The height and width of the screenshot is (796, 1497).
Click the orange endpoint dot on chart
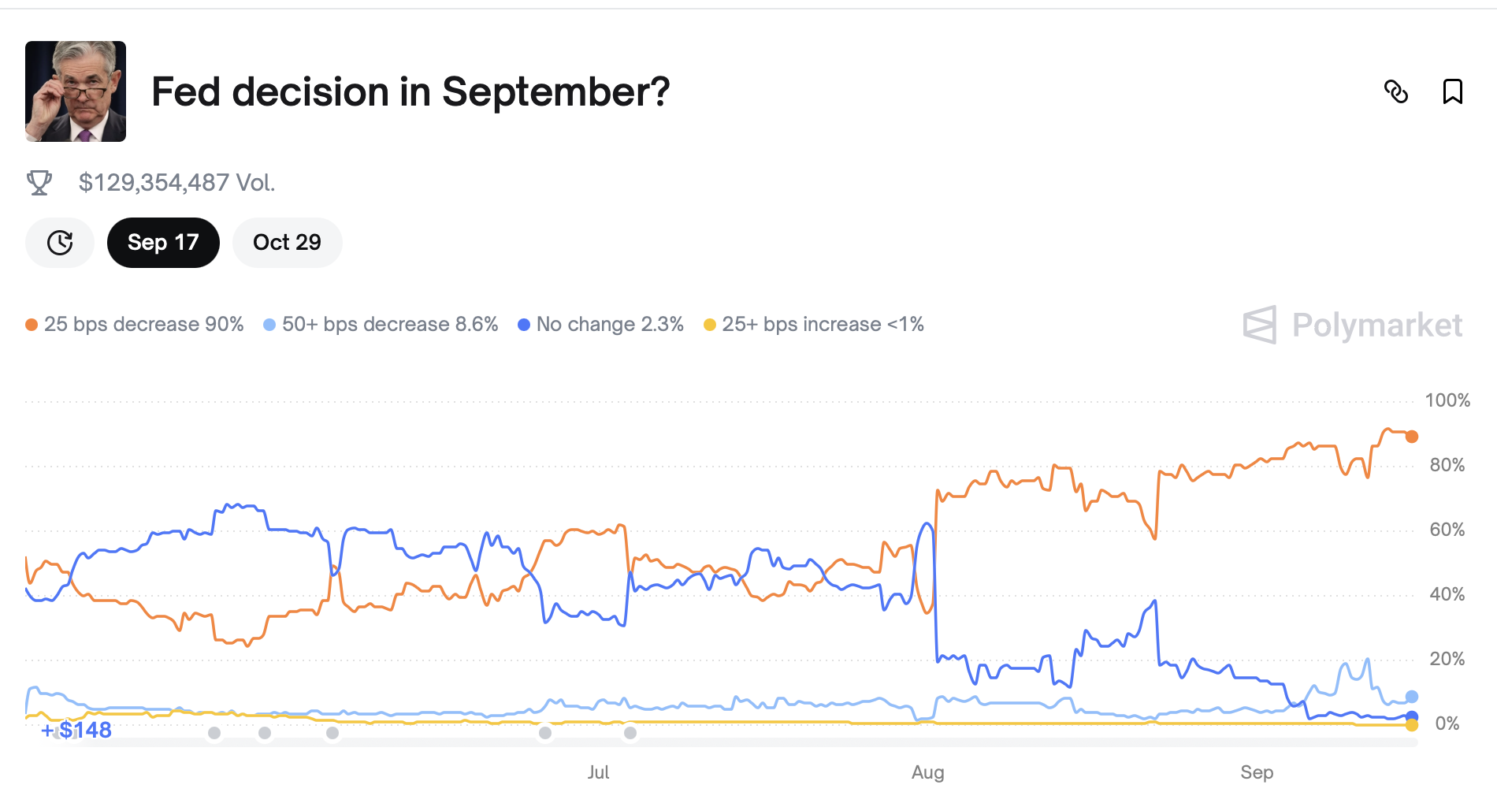[x=1412, y=437]
